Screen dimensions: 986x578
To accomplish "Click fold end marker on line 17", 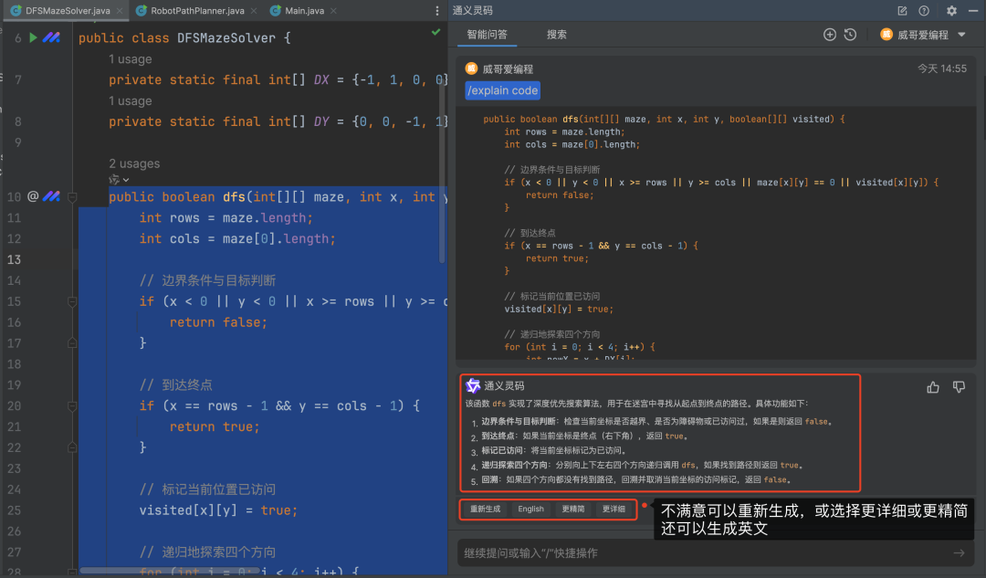I will tap(72, 342).
